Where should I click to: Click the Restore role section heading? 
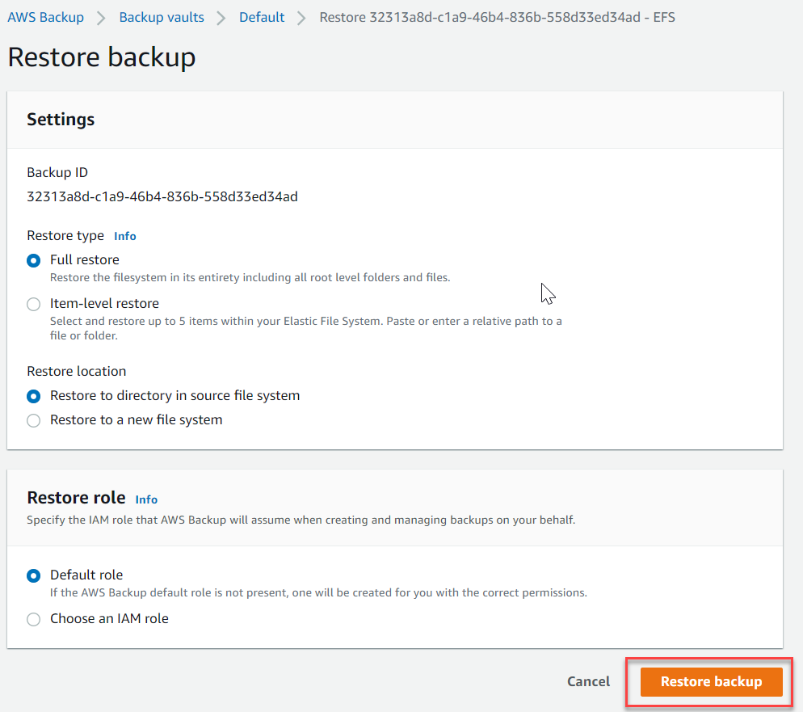[76, 498]
